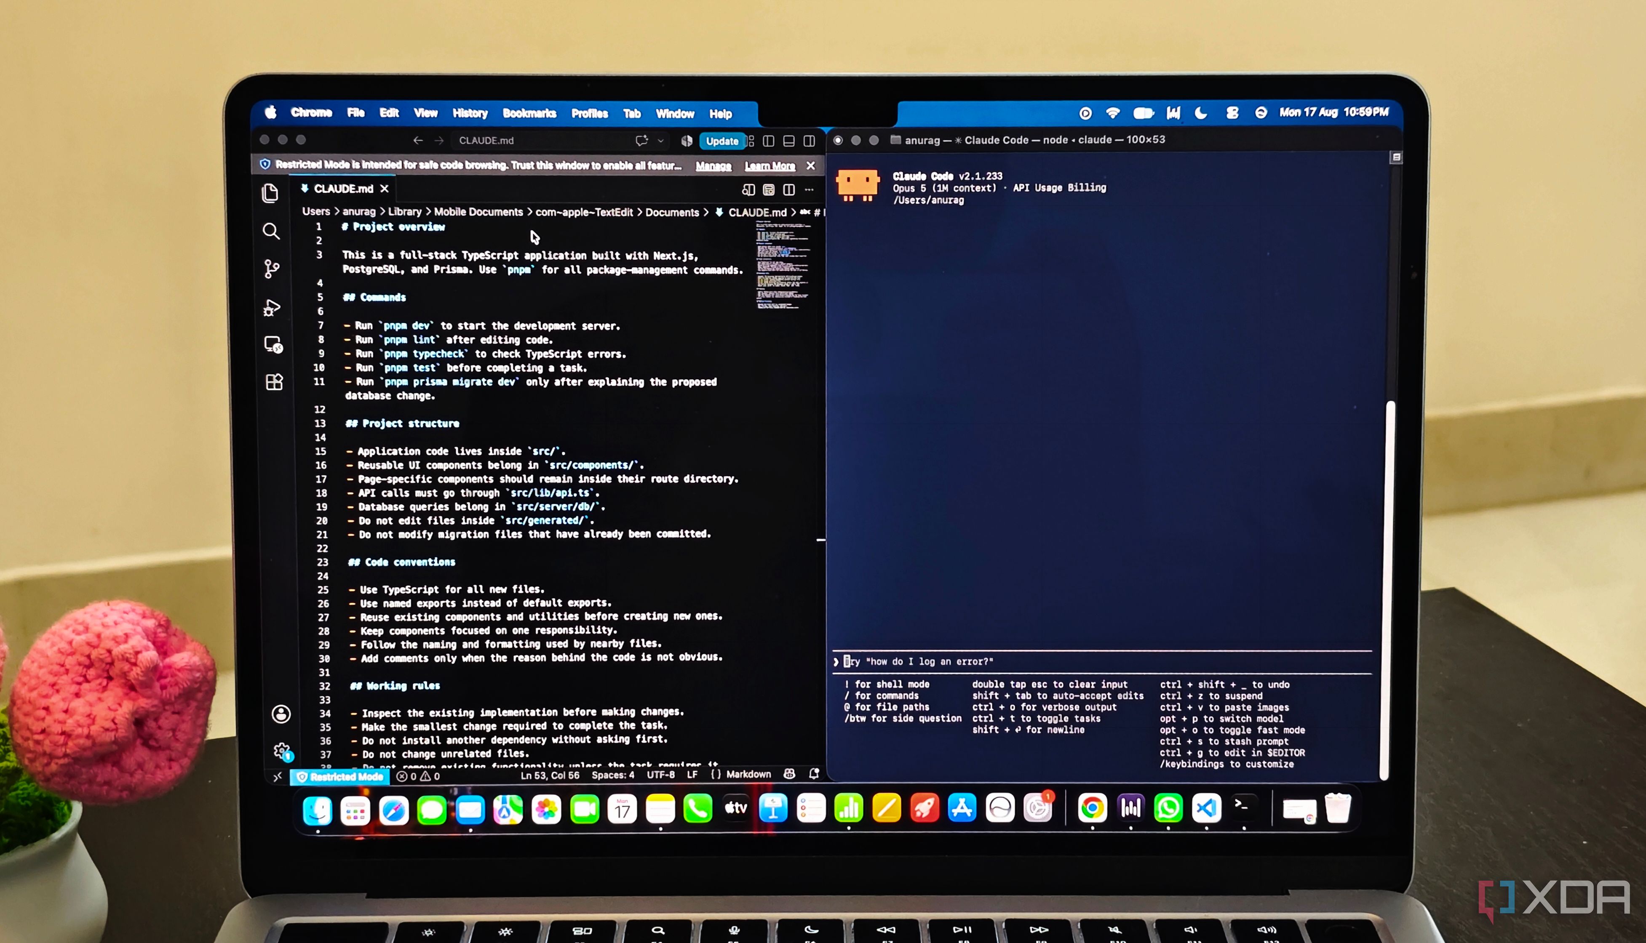Viewport: 1646px width, 943px height.
Task: Click the Manage link in the Restricted Mode banner
Action: 713,166
